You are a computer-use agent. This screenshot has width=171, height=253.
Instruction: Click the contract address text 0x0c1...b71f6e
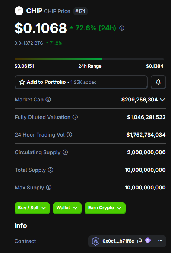coord(118,241)
